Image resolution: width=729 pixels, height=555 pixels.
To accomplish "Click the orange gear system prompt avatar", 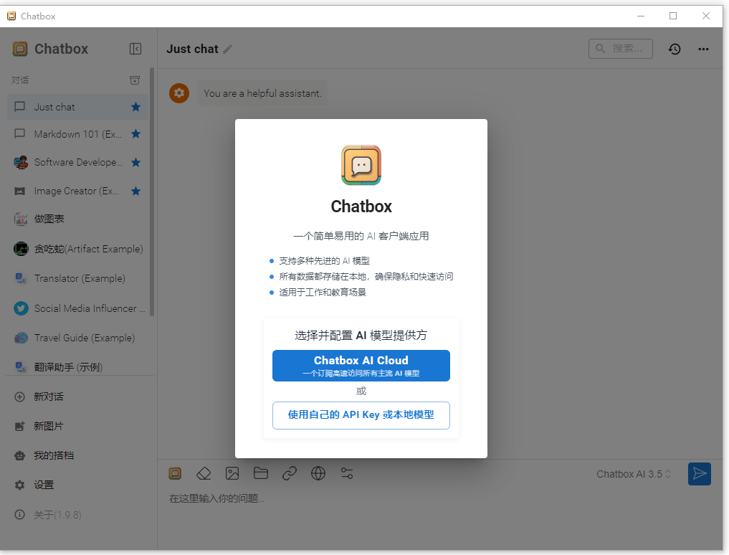I will pos(179,93).
